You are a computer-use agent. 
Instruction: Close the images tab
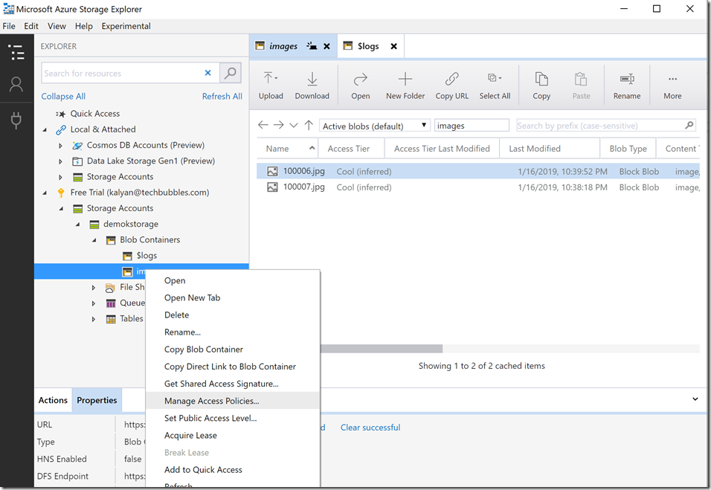[x=326, y=46]
